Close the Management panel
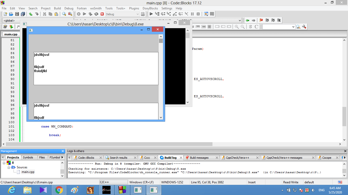Screen dimensions: 348x195 point(63,151)
